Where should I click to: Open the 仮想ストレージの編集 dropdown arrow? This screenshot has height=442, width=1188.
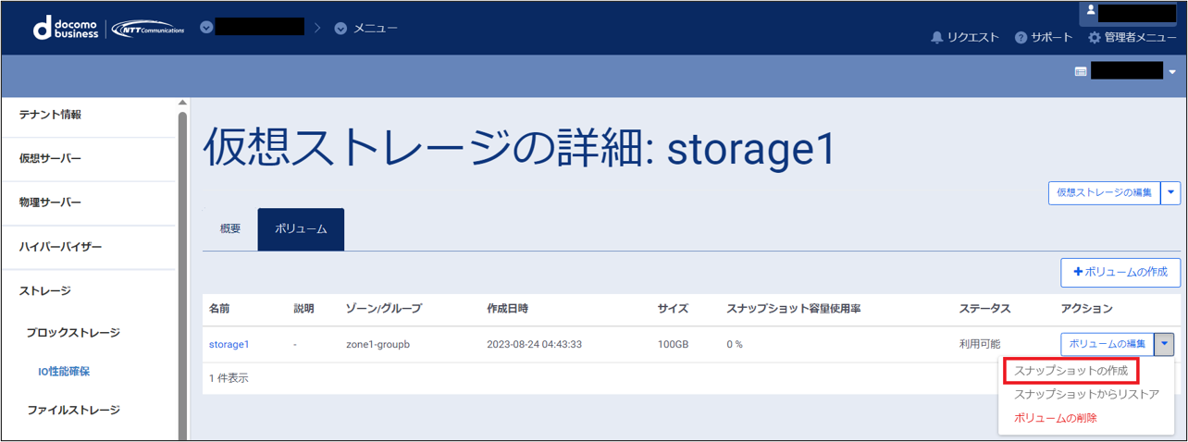pyautogui.click(x=1171, y=192)
